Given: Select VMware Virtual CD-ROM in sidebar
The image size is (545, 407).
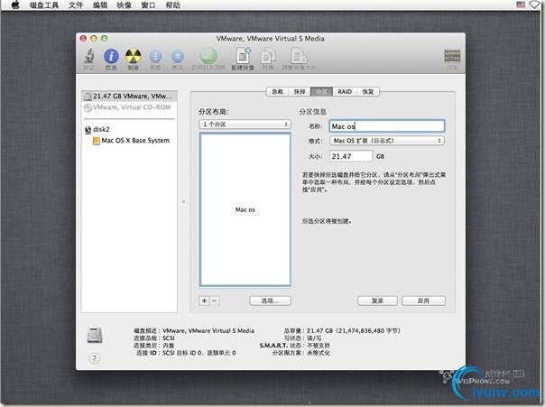Looking at the screenshot, I should [x=129, y=107].
